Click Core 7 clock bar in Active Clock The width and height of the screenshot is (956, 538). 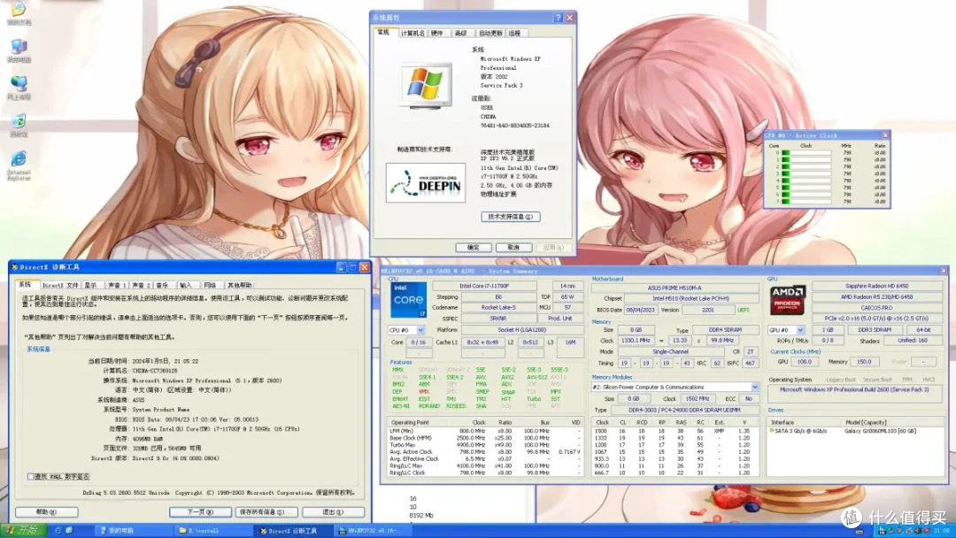click(806, 201)
